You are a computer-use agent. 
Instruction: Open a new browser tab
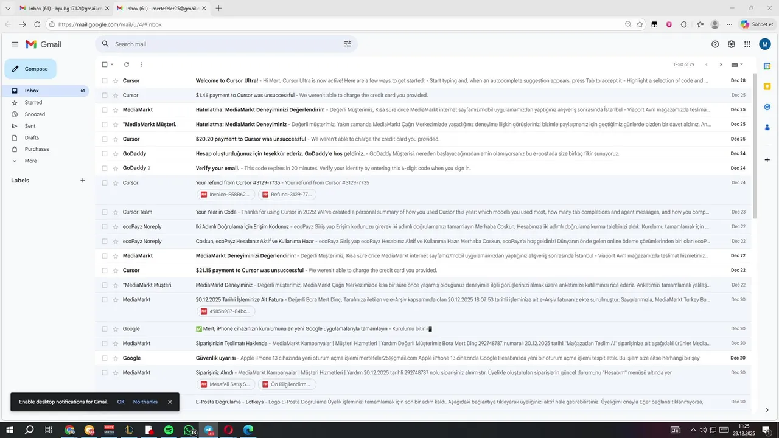pyautogui.click(x=218, y=8)
